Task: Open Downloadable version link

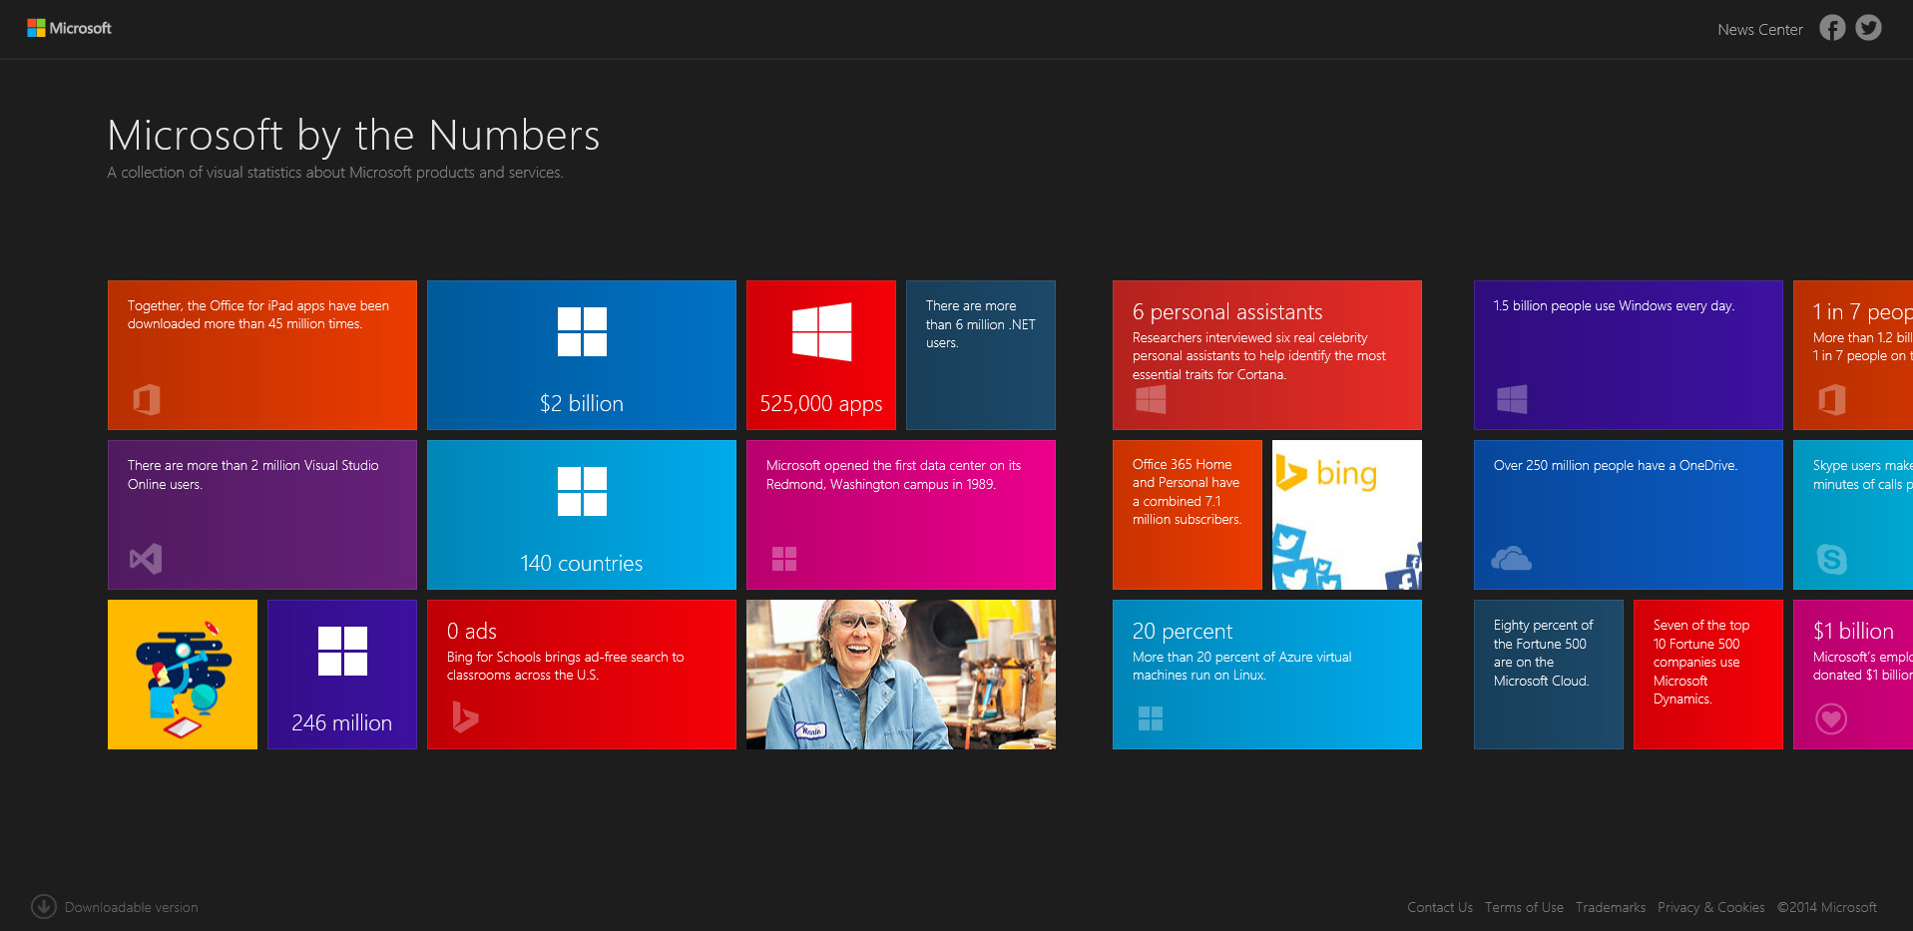Action: pyautogui.click(x=131, y=907)
